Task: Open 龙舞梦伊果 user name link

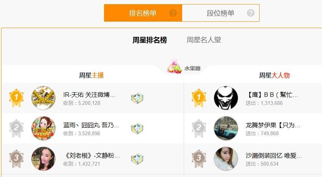Action: [273, 125]
